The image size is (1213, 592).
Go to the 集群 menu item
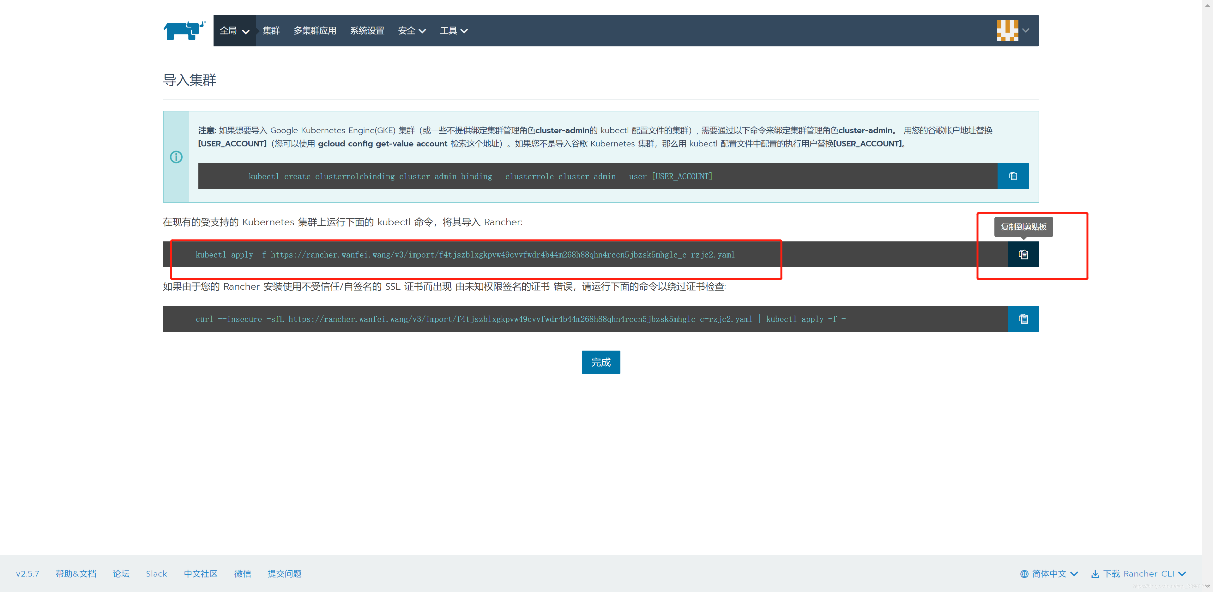[271, 31]
